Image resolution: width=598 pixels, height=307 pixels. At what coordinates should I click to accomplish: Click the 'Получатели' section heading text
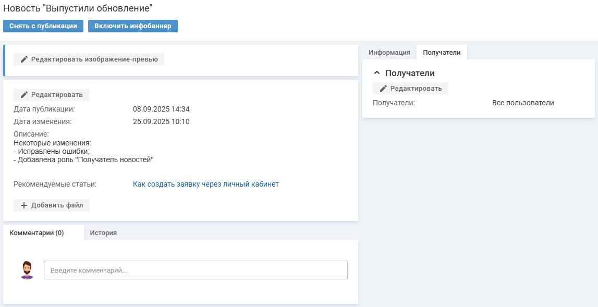[410, 73]
